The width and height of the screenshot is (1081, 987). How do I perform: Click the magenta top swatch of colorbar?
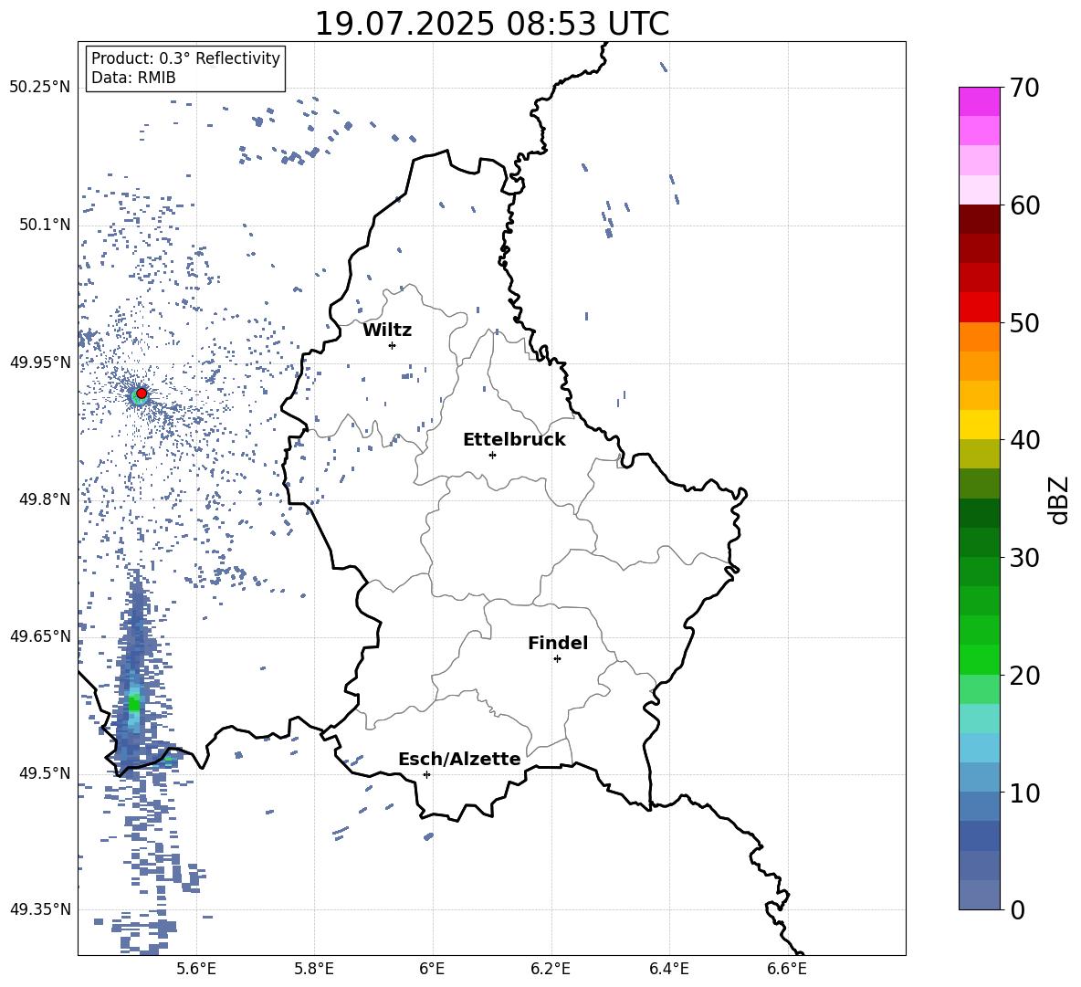click(980, 101)
